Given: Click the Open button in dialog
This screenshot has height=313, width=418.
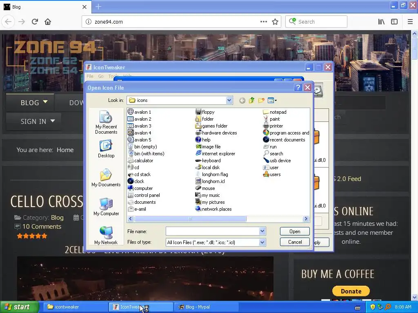Looking at the screenshot, I should (295, 231).
